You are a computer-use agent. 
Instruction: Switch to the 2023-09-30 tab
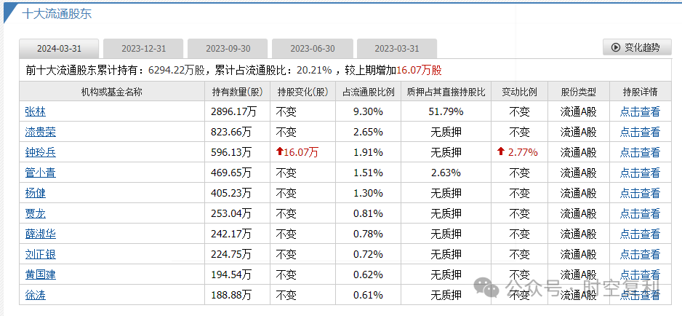coord(228,48)
